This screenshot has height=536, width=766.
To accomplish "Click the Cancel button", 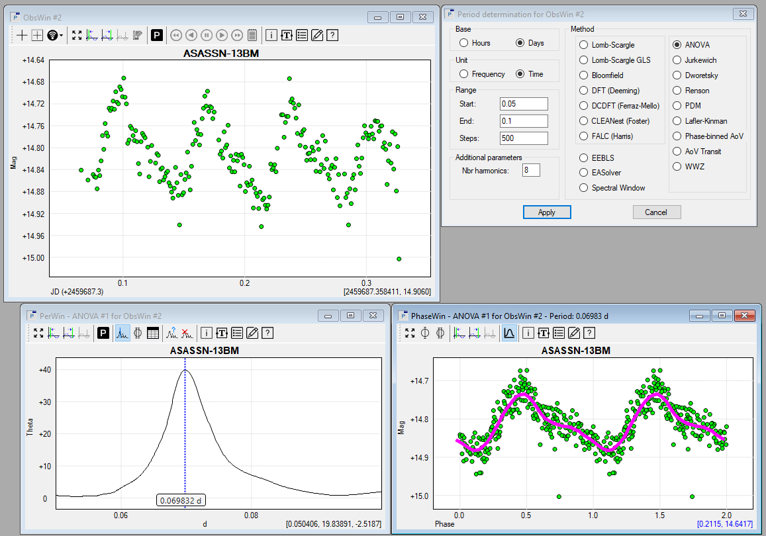I will (x=655, y=212).
